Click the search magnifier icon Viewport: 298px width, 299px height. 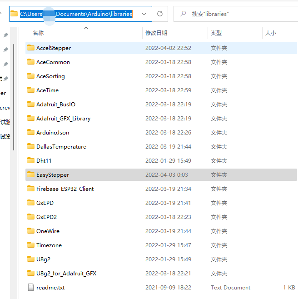[183, 14]
